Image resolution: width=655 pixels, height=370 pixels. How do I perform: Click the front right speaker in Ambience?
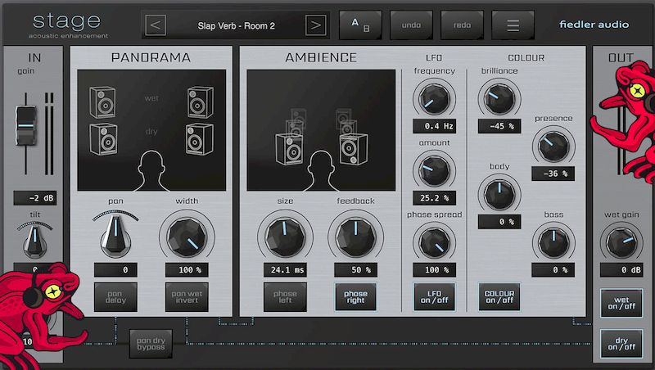point(354,149)
